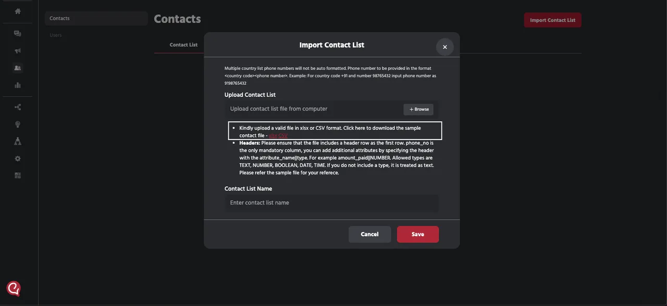
Task: Download the sample xlsx file
Action: [273, 135]
